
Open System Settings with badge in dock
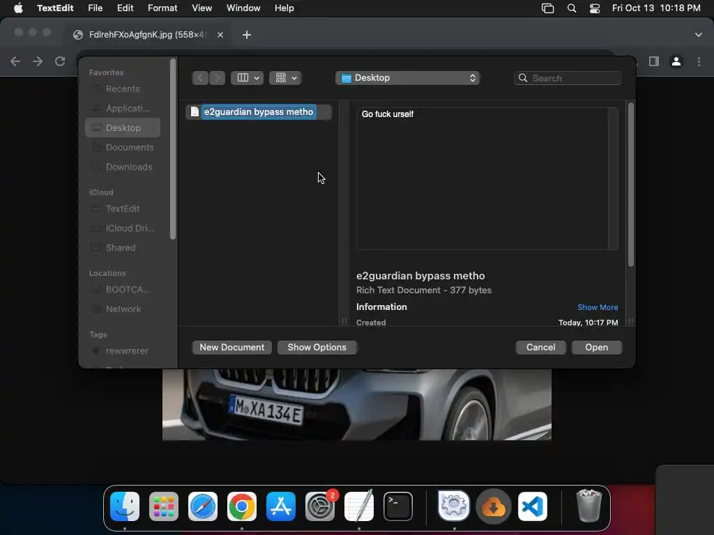320,506
